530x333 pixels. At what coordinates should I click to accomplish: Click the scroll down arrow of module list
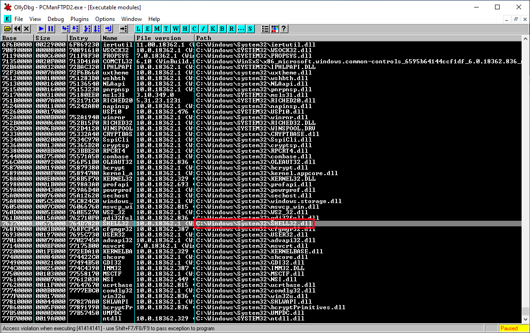526,319
